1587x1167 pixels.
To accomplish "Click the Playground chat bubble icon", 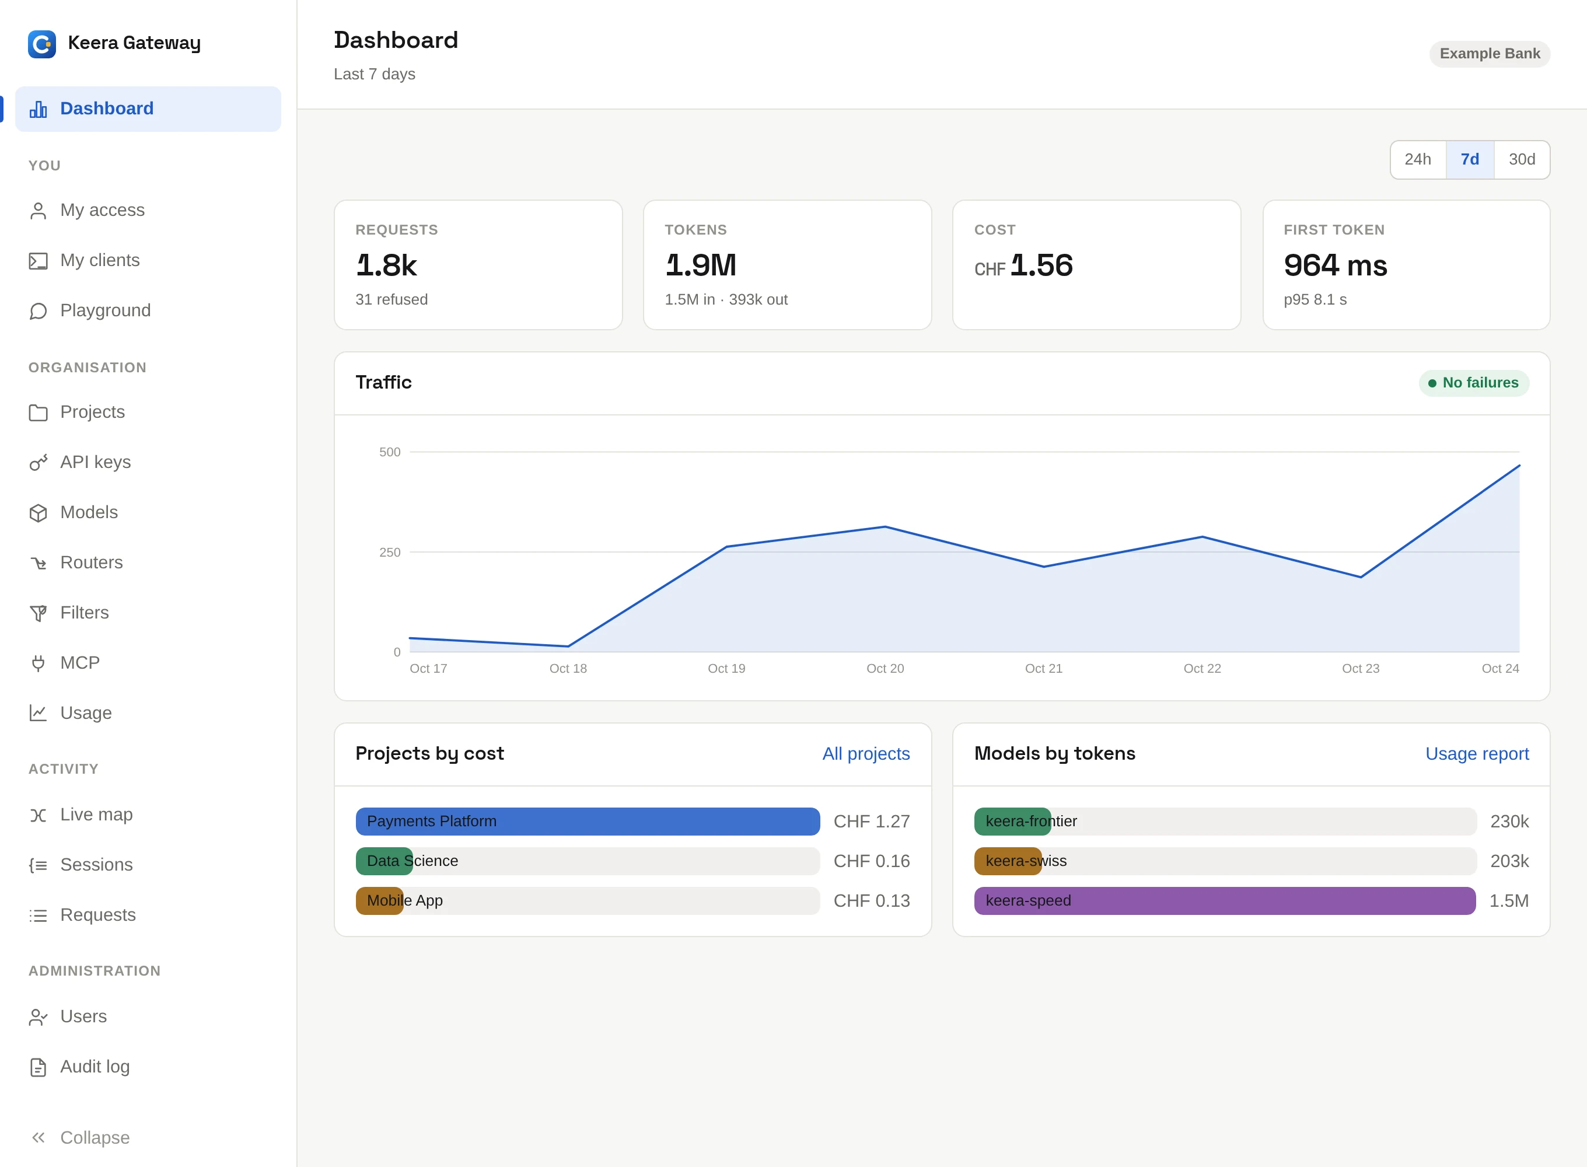I will 38,311.
